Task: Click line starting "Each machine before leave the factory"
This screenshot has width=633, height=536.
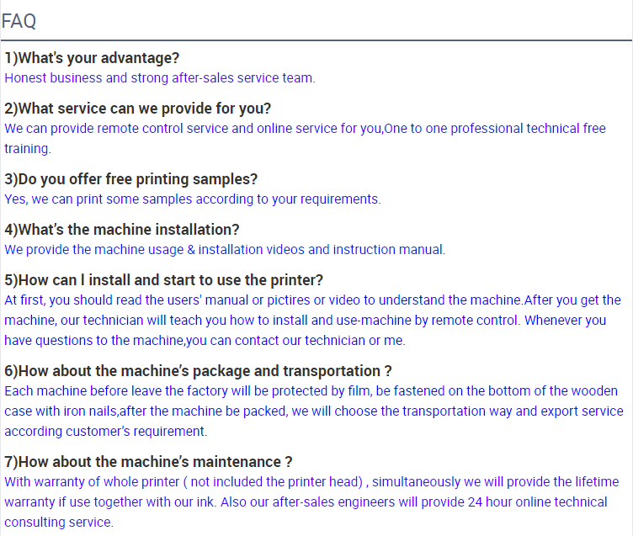Action: pos(311,391)
